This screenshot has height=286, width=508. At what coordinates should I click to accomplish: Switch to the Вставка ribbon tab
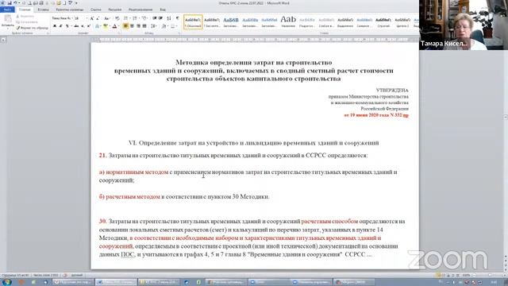click(43, 10)
